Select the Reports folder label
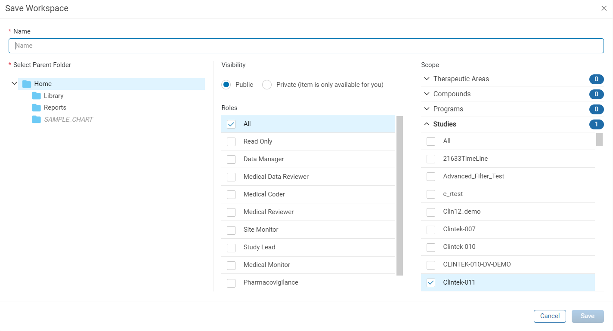 (x=55, y=107)
